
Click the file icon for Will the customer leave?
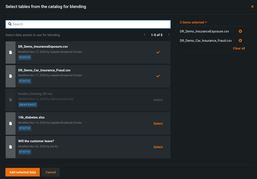coord(11,147)
